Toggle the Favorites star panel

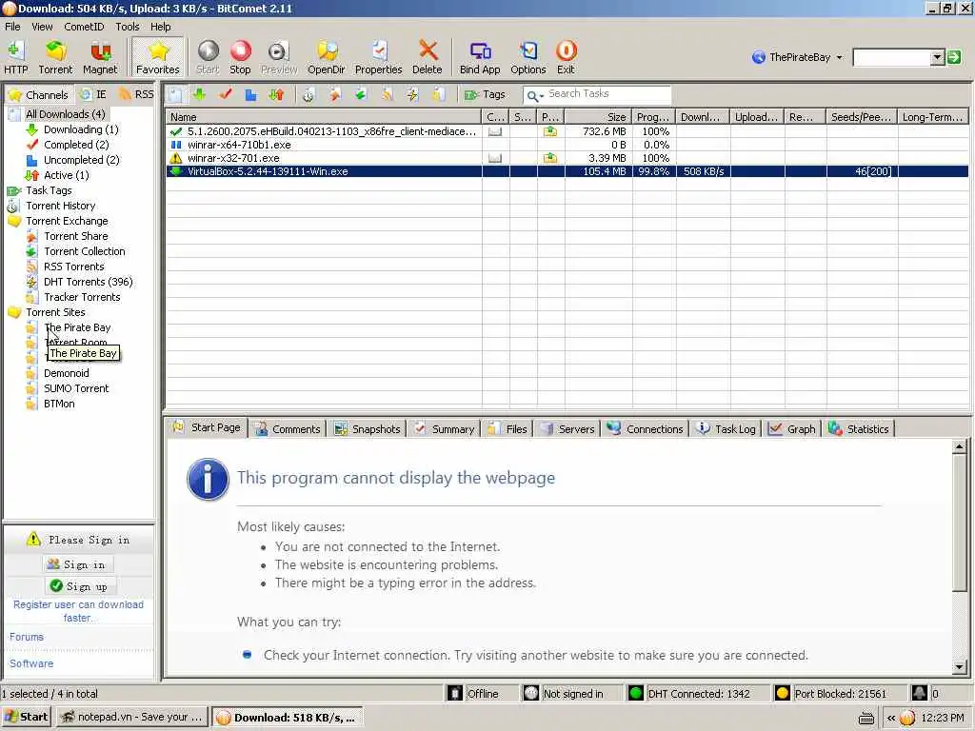point(158,57)
